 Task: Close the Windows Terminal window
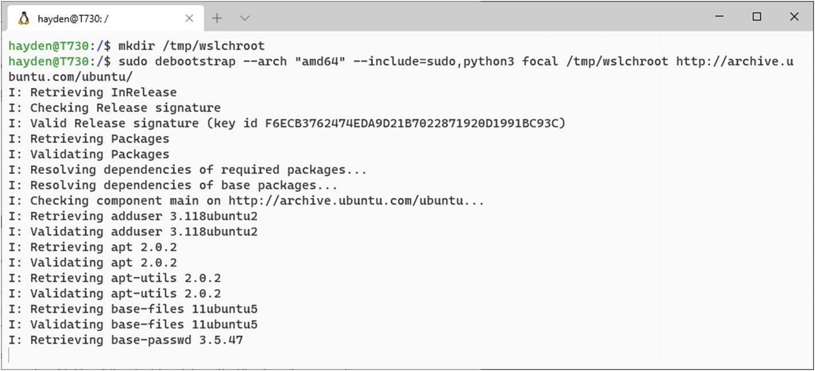(x=794, y=17)
